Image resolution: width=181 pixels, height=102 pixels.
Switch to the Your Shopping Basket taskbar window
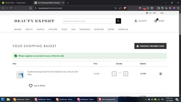[x=107, y=99]
